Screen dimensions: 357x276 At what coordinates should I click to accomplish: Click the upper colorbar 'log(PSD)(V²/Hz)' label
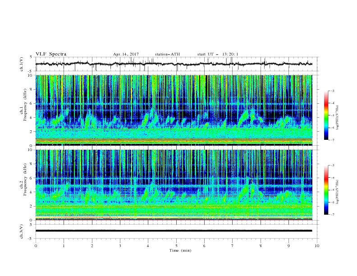pos(338,118)
